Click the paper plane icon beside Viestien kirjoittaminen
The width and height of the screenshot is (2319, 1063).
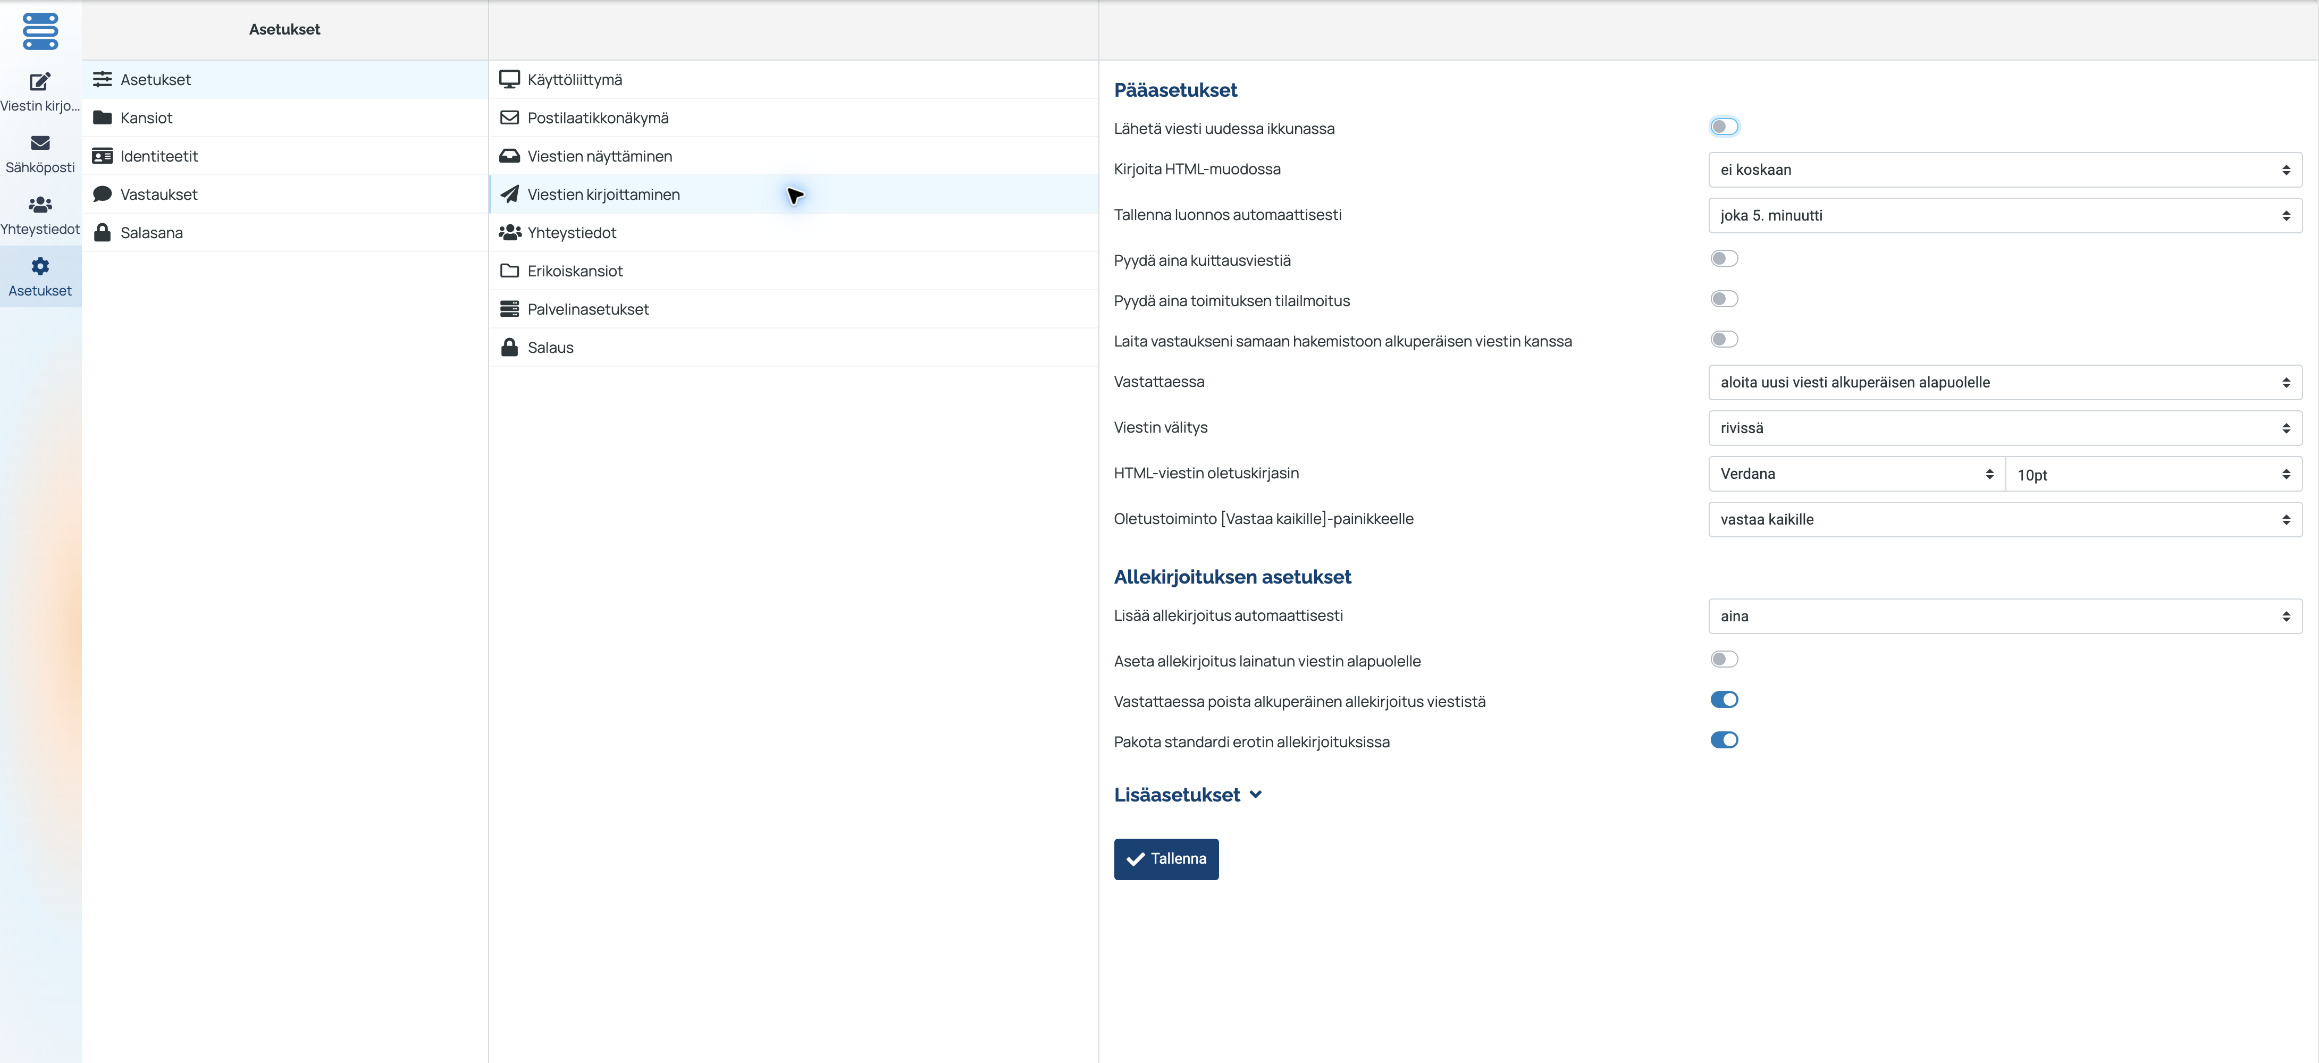509,193
